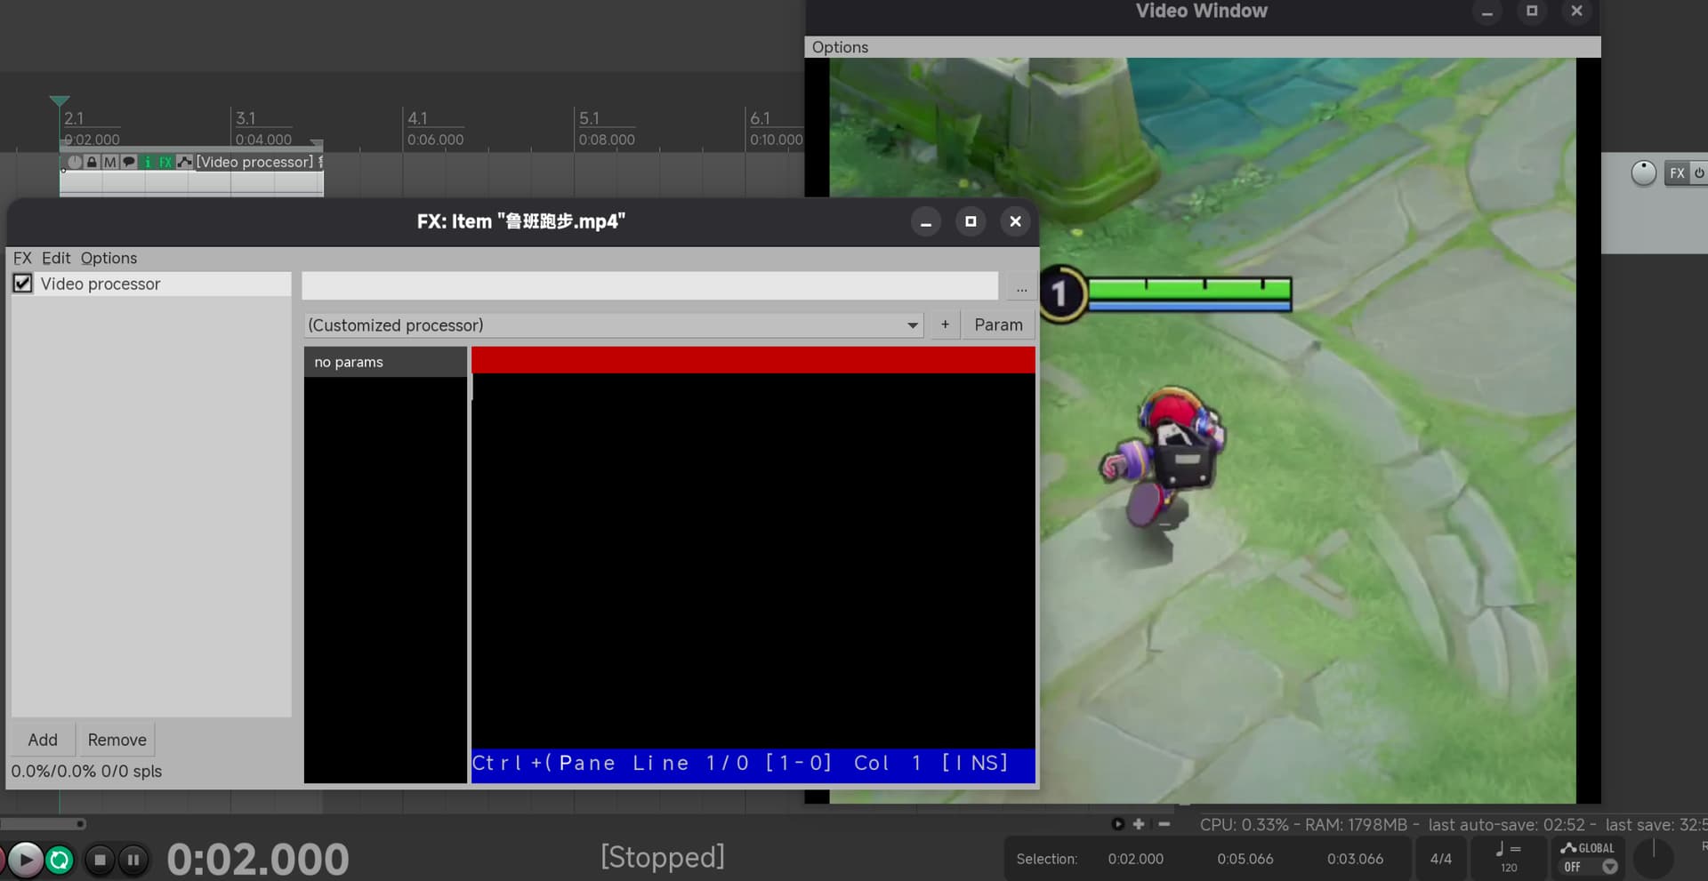The height and width of the screenshot is (881, 1708).
Task: Open the Options menu in FX window
Action: [x=109, y=258]
